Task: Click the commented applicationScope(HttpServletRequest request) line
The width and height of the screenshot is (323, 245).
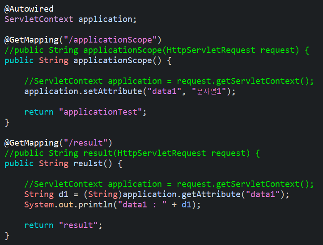Action: [157, 50]
